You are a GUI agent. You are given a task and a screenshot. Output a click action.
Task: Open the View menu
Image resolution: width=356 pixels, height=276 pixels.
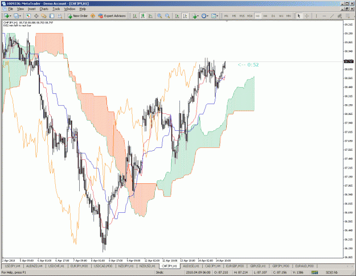(x=21, y=9)
